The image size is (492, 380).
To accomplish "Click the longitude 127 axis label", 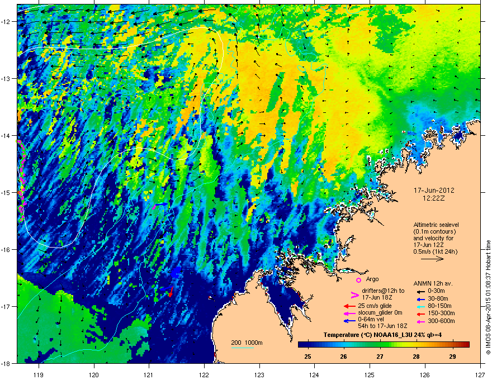I will point(480,374).
